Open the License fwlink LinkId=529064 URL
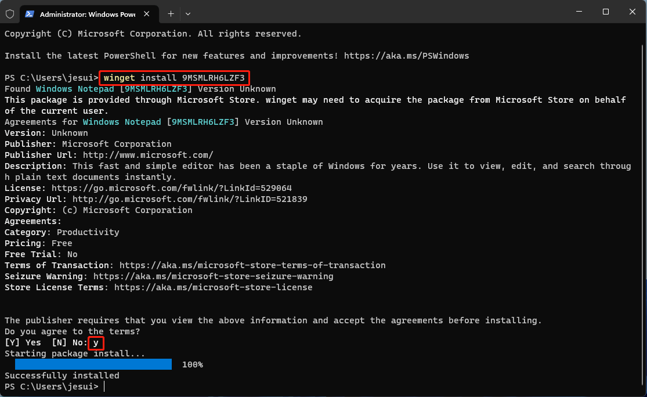The image size is (647, 397). 172,188
